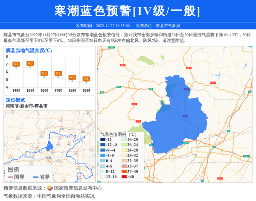Click the large blue 辉县 region on main map

pos(179,119)
